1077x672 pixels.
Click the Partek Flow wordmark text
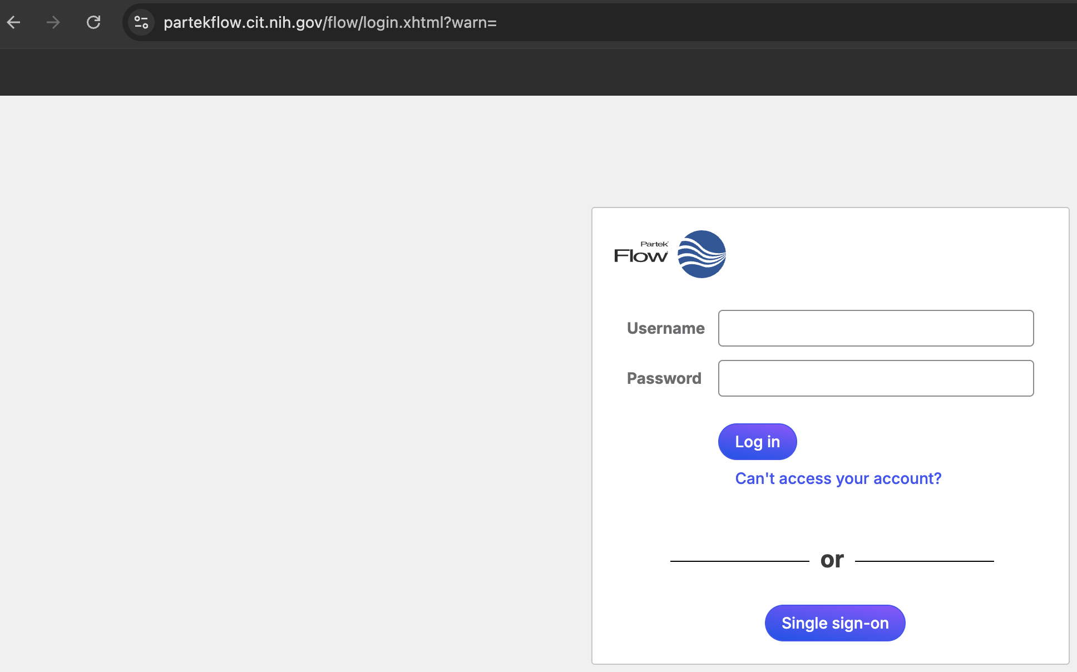pyautogui.click(x=641, y=255)
